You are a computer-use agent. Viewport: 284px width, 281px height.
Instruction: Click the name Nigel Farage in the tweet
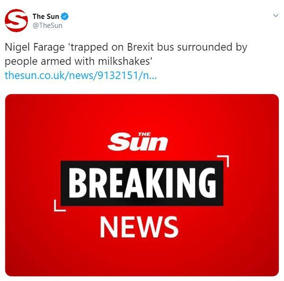tap(35, 47)
